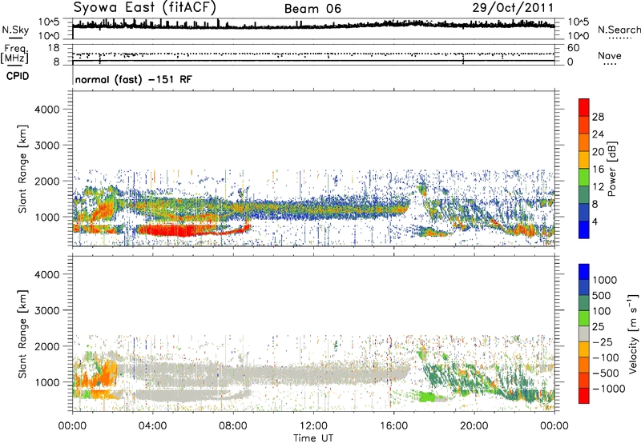641x443 pixels.
Task: Click velocity colorbar tick value 1000
Action: [605, 280]
